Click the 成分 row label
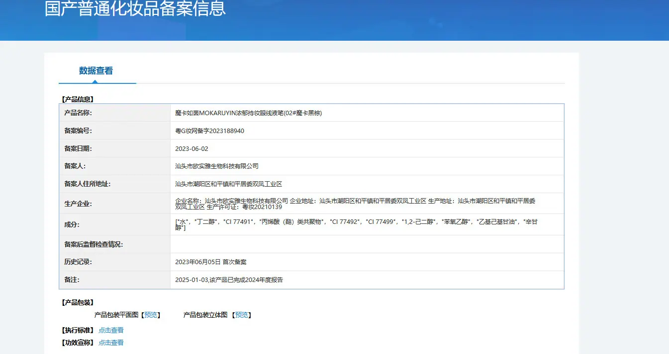The width and height of the screenshot is (669, 354). (x=72, y=224)
